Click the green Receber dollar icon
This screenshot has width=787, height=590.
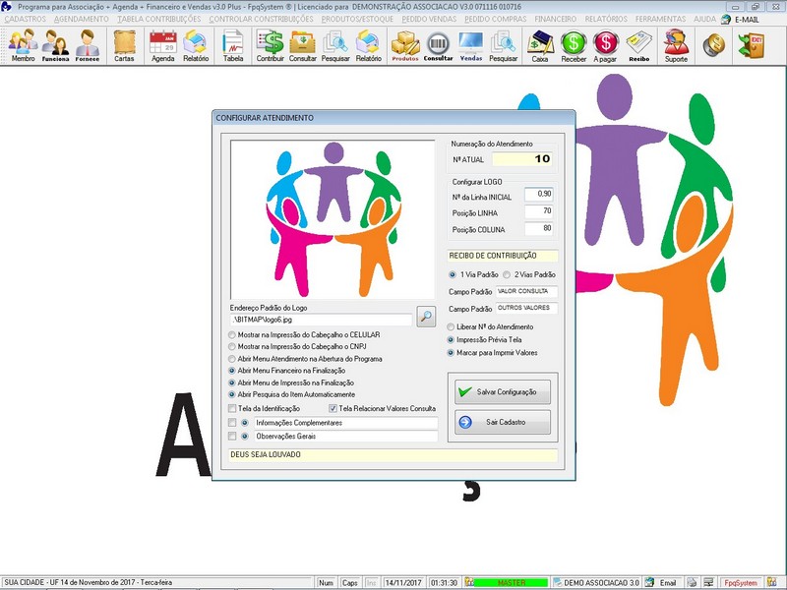click(574, 45)
